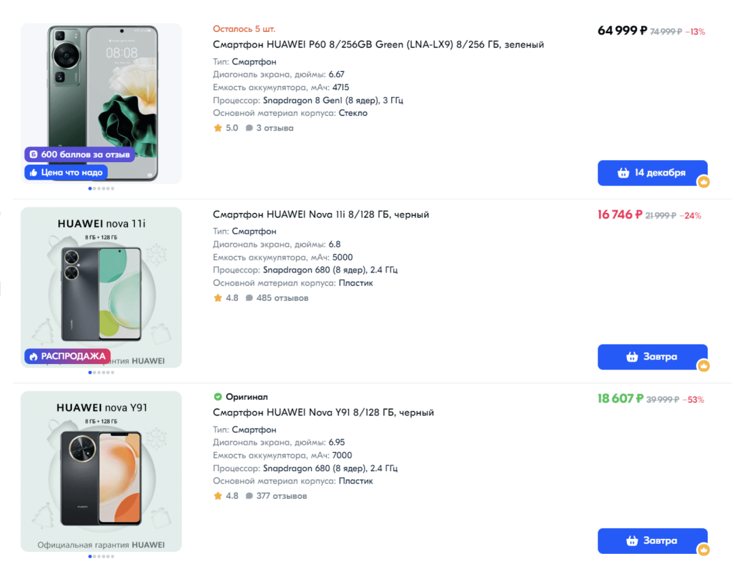Click the star rating icon of Nova Y91

coord(218,496)
